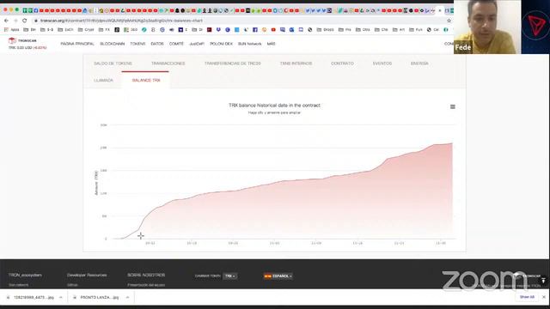Open the Apps bookmarks shortcut
Viewport: 550px width, 309px height.
tap(12, 30)
